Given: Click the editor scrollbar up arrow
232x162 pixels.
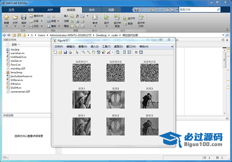Looking at the screenshot, I should click(x=225, y=50).
